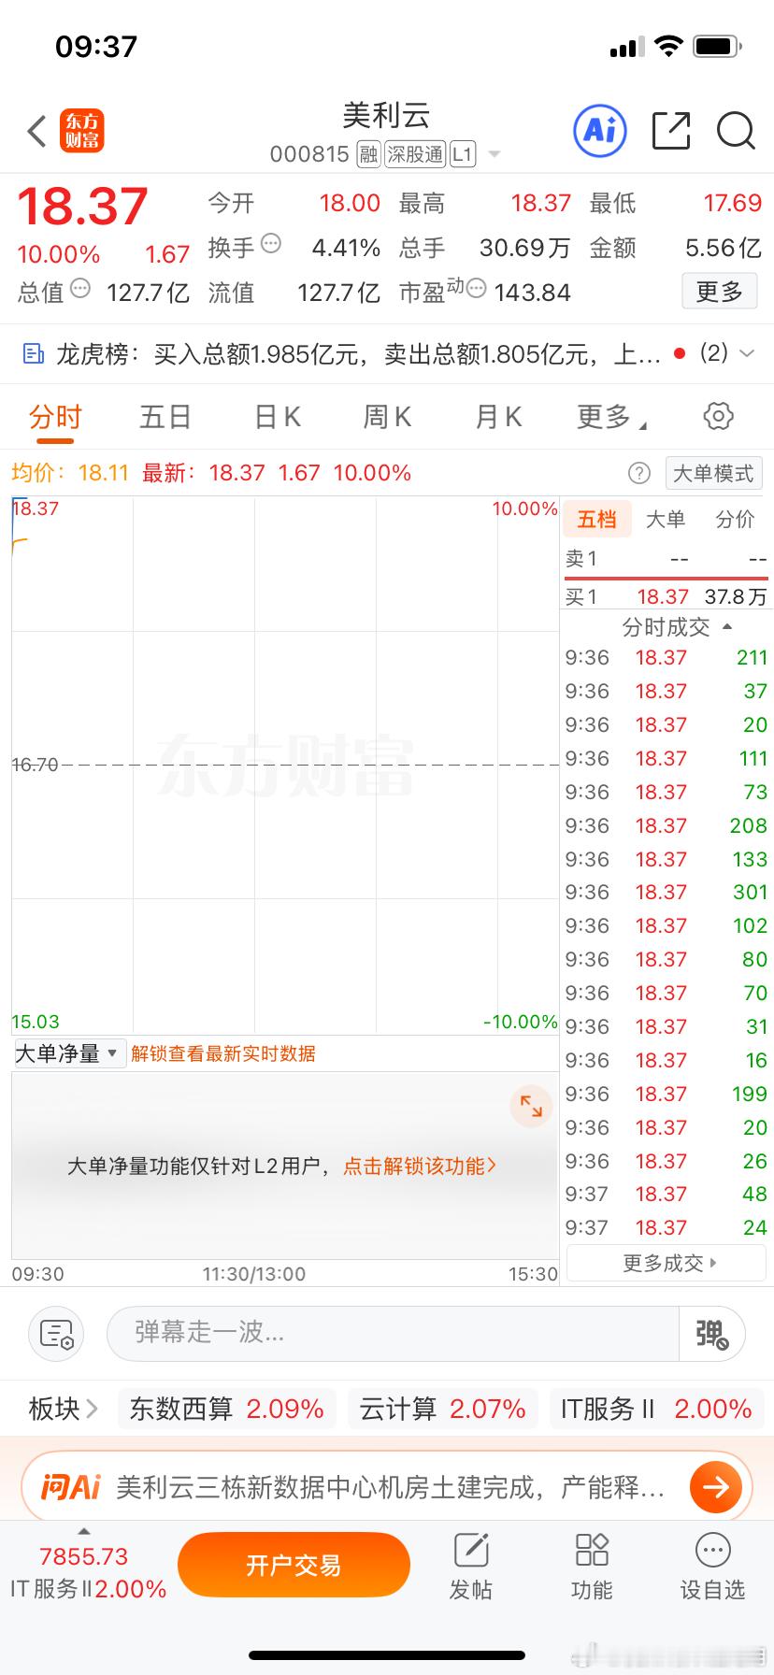
Task: Tap the 9:37 trade row volume 48
Action: 666,1194
